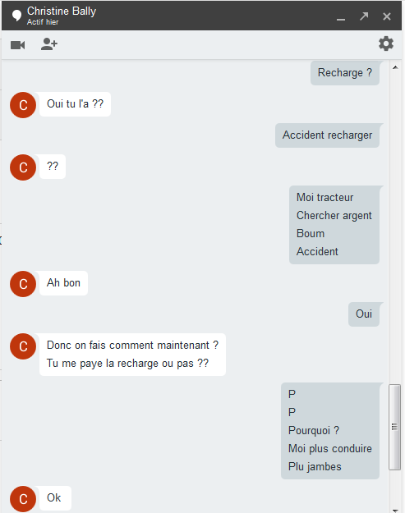Click the "Pourquoi ?" message line

pos(314,430)
